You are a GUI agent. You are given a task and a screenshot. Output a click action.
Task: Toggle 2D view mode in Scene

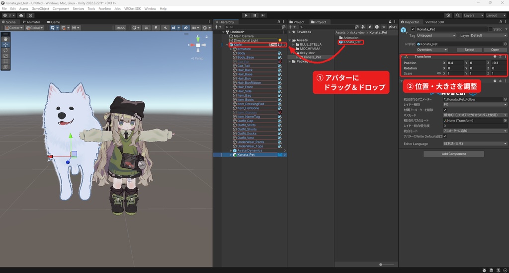click(147, 28)
